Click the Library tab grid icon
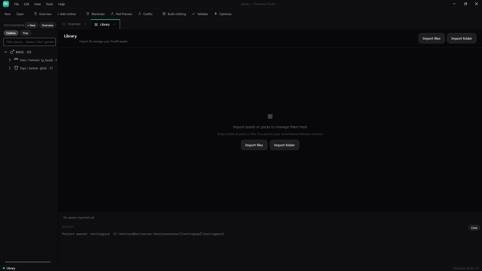 tap(96, 25)
